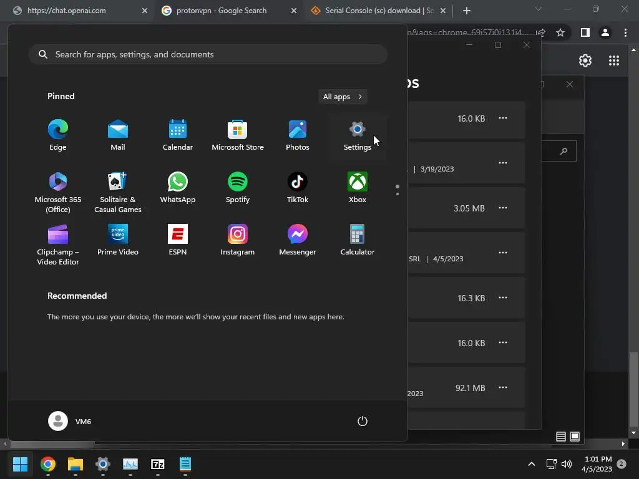Open File Explorer from the taskbar
Image resolution: width=639 pixels, height=479 pixels.
(76, 464)
